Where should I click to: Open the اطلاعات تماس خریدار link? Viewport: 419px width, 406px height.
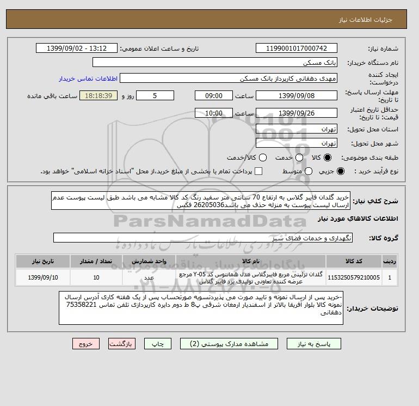tap(88, 78)
